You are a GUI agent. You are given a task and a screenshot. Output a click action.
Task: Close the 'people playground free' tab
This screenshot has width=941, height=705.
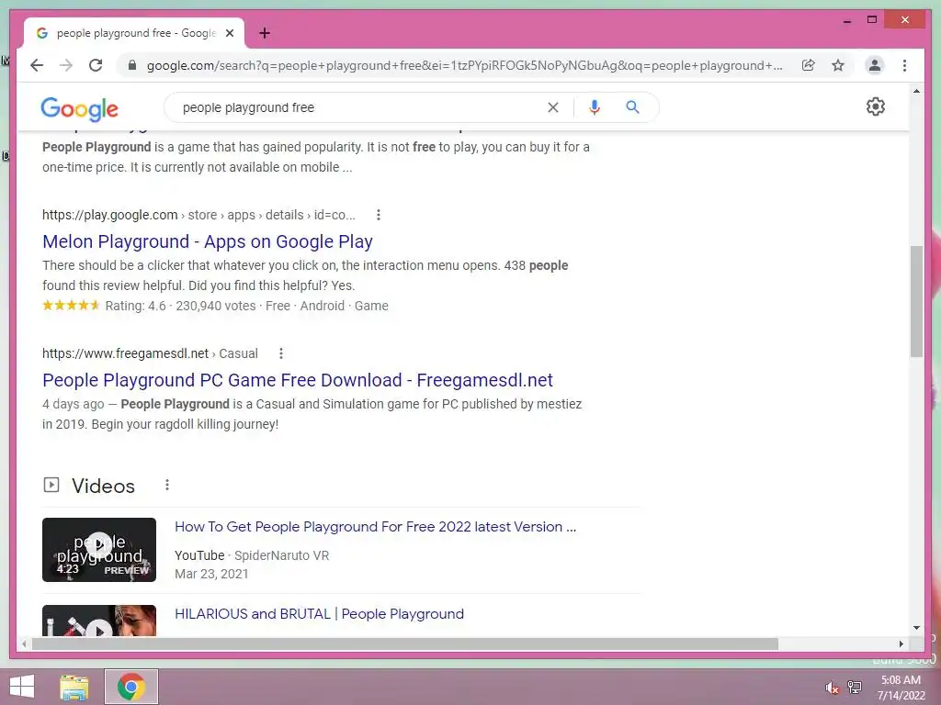229,33
